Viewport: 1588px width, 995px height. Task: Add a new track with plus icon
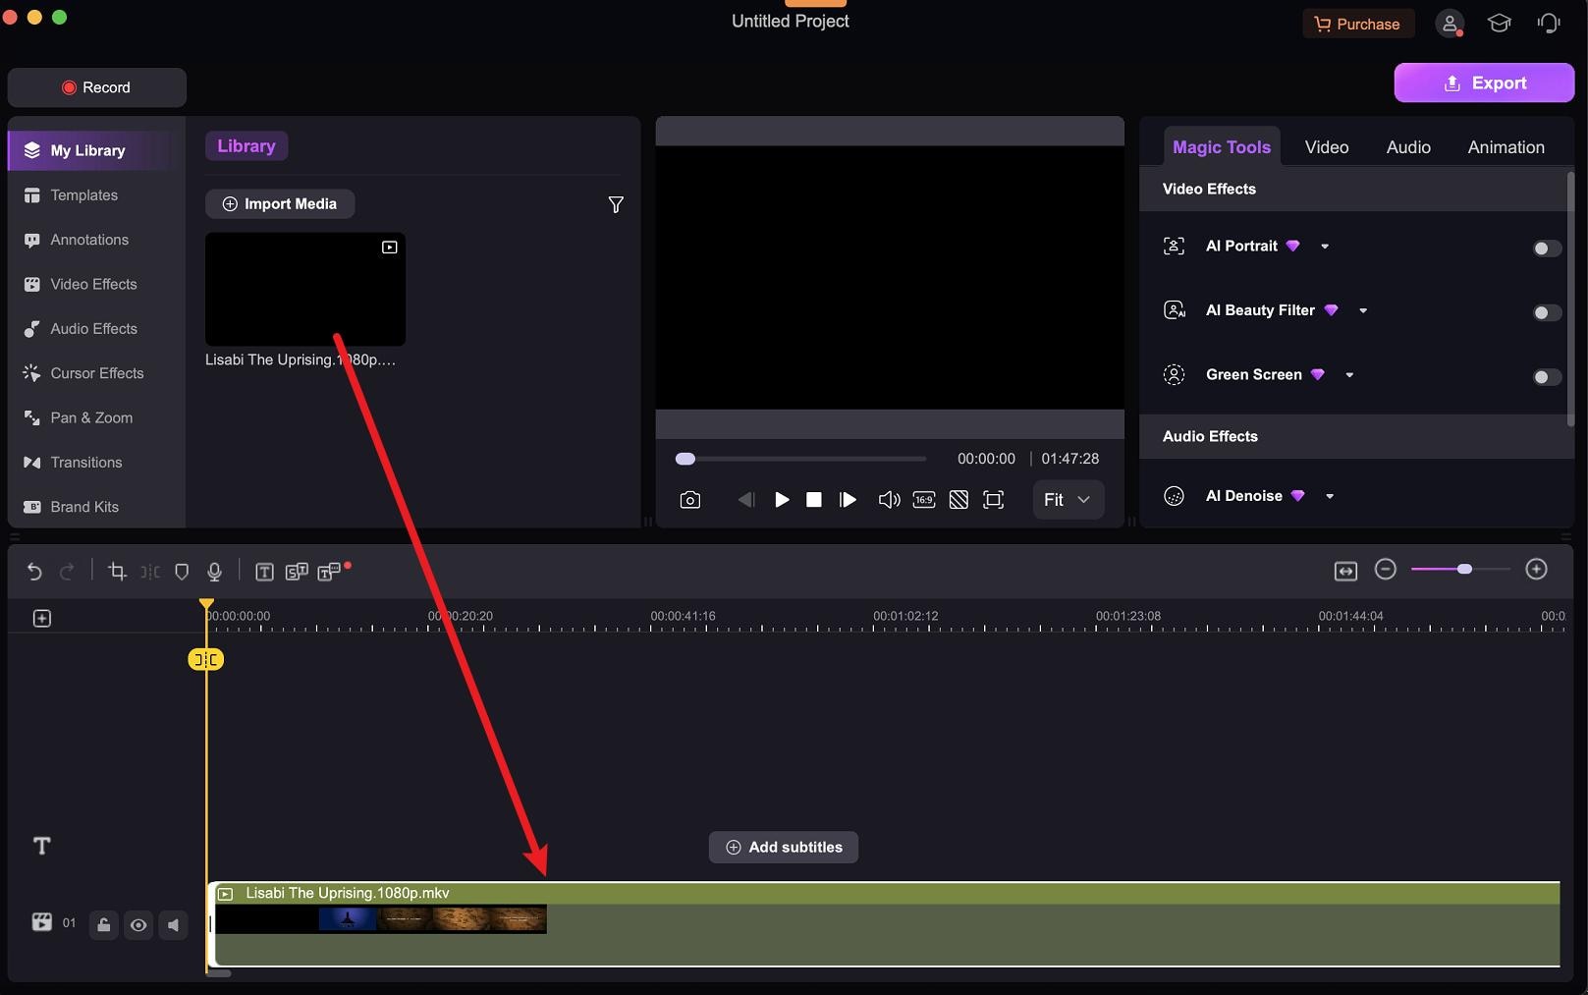pos(42,618)
